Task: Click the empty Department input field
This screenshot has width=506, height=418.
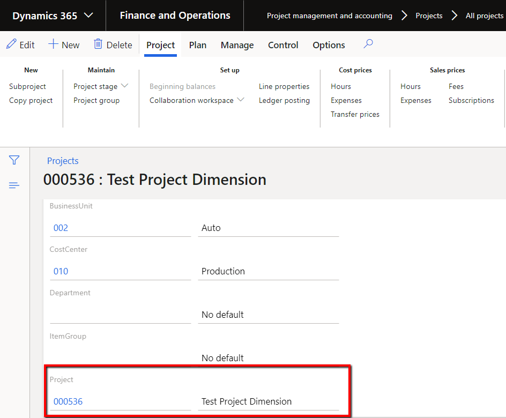Action: 120,311
